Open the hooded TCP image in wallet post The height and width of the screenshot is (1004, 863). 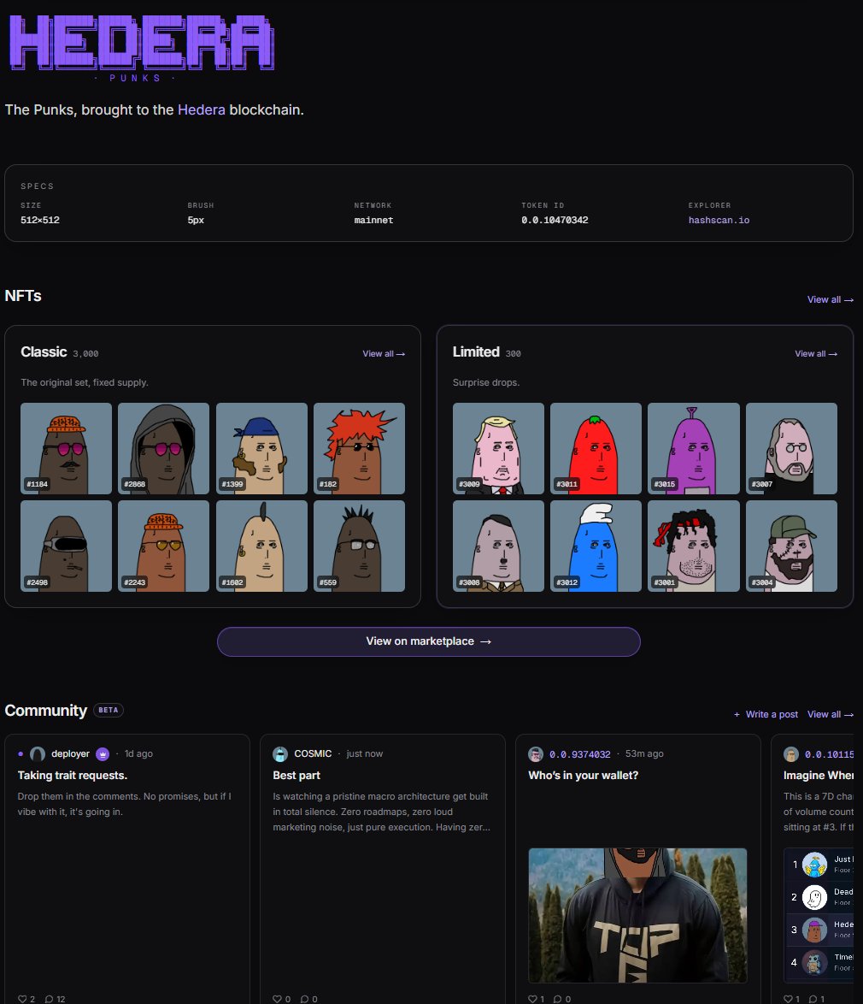(x=637, y=916)
